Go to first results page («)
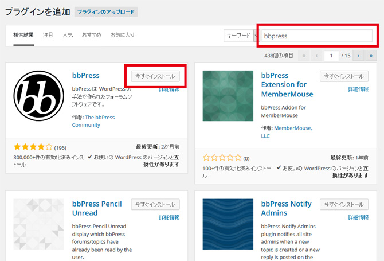This screenshot has height=261, width=384. point(304,56)
